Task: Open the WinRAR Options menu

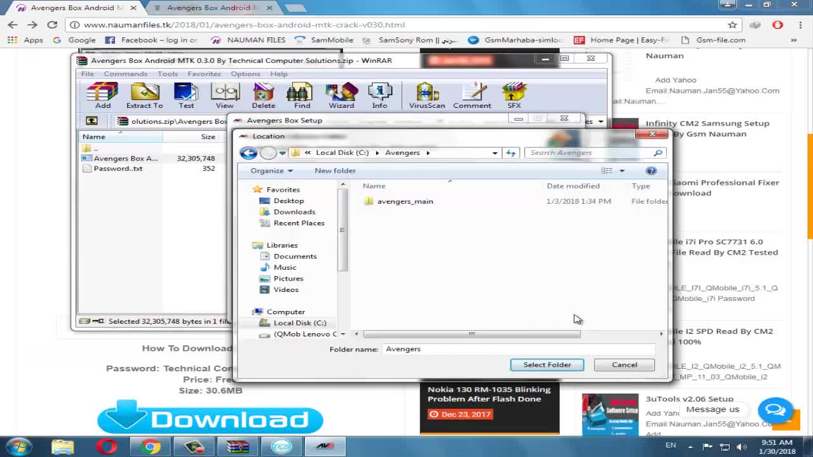Action: click(x=245, y=74)
